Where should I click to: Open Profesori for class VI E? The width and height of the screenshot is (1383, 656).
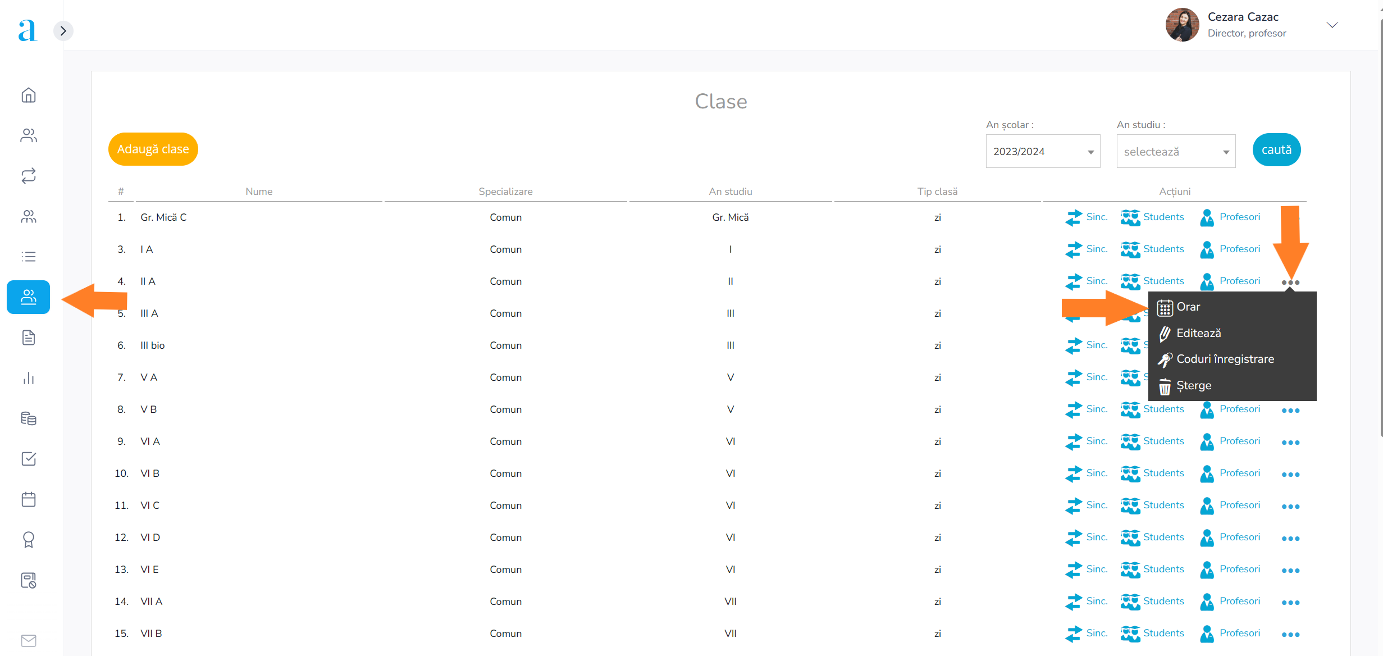[x=1230, y=570]
